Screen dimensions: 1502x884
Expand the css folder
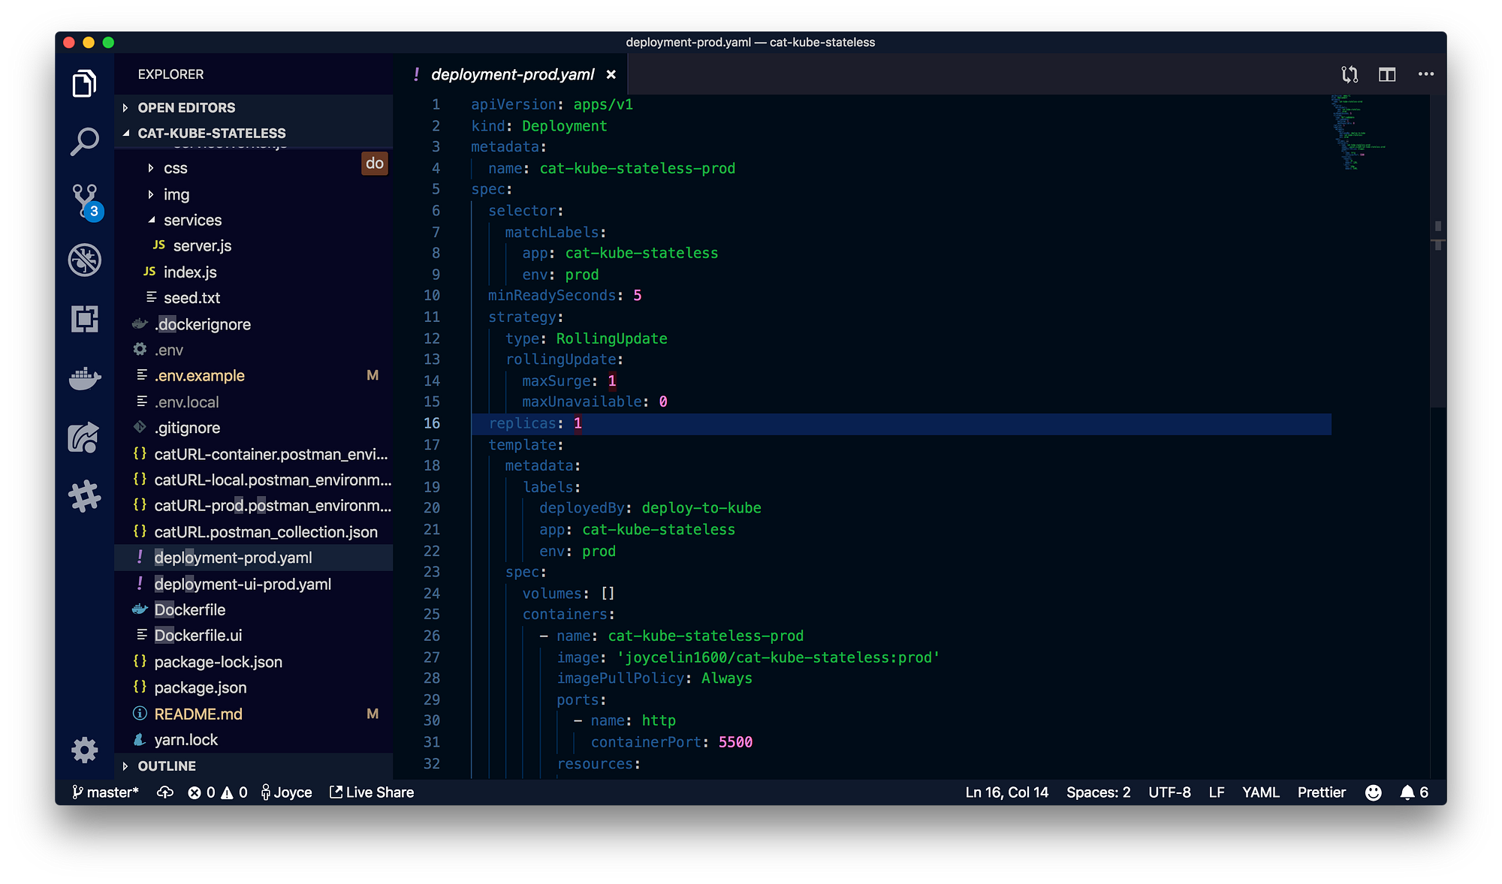pyautogui.click(x=175, y=168)
